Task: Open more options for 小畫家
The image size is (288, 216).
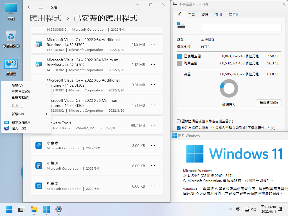Action: [153, 145]
